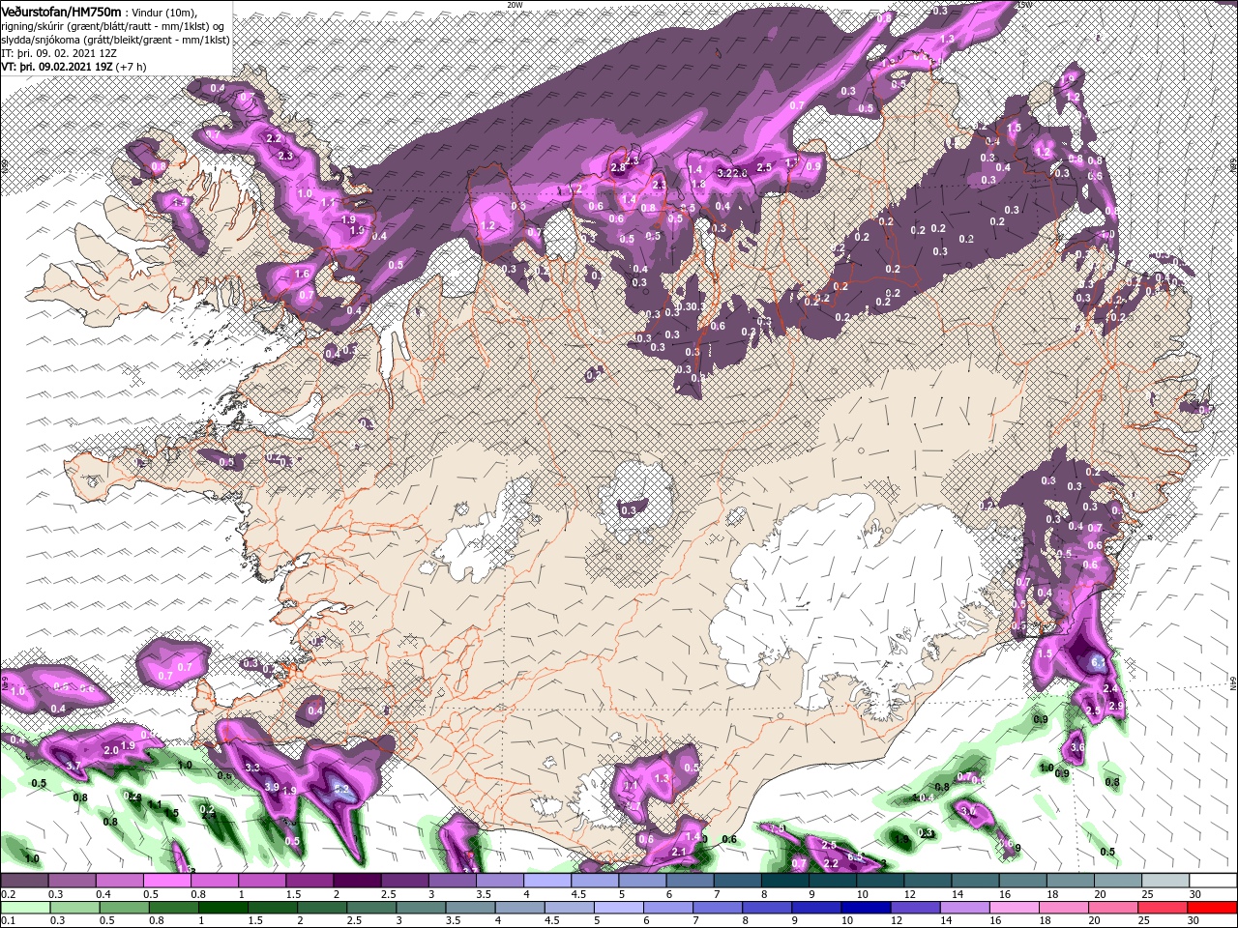Pick the 25–30 pale grey swatch on purple-grey scale
The height and width of the screenshot is (928, 1238).
(x=1164, y=881)
